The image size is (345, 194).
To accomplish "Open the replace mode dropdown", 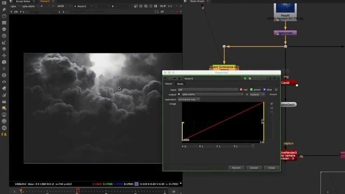I will 257,94.
